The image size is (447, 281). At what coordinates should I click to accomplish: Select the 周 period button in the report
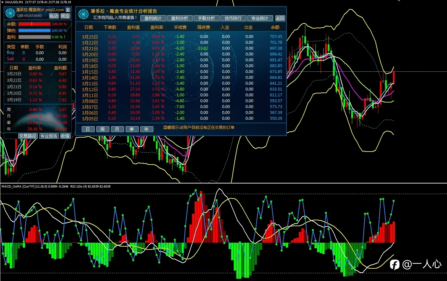[103, 129]
